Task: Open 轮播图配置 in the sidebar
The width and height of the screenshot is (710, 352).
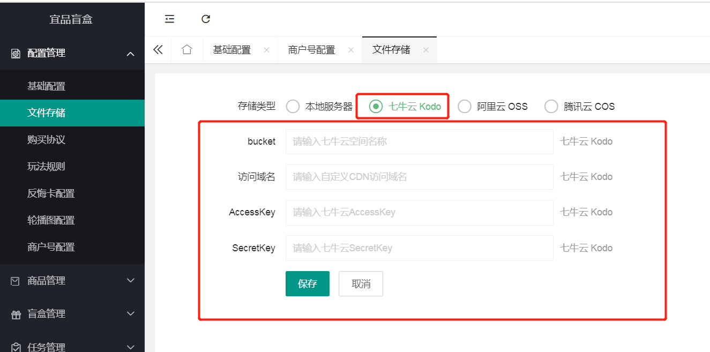Action: (x=72, y=220)
